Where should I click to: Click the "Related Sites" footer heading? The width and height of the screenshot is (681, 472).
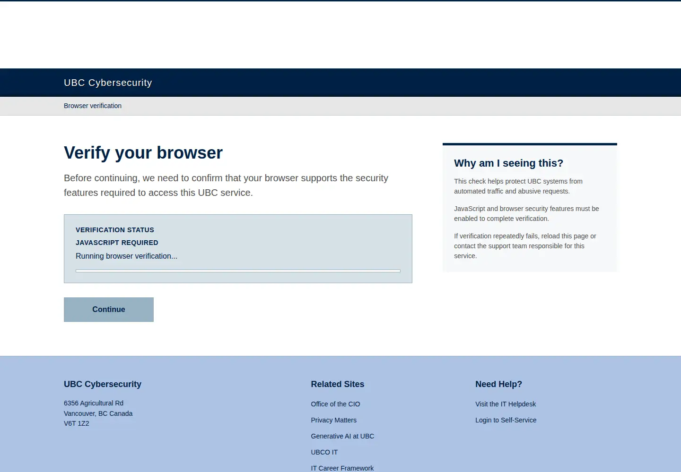coord(338,384)
